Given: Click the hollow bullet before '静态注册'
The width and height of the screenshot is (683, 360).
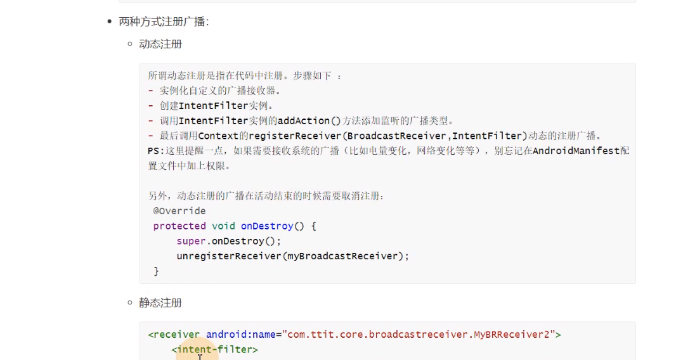Looking at the screenshot, I should point(131,302).
